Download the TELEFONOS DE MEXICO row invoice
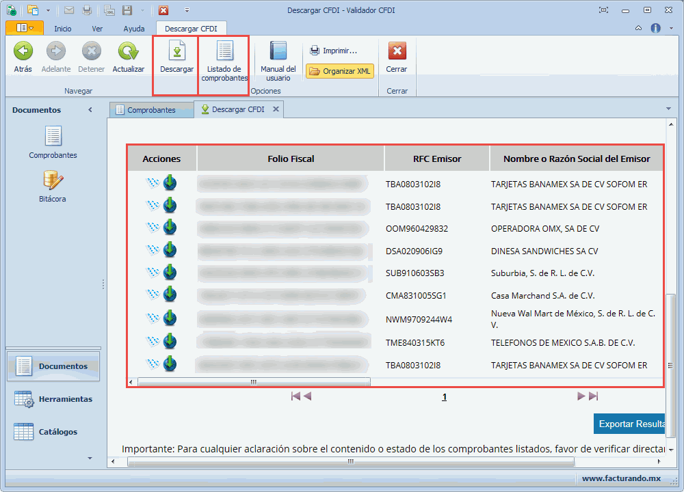 click(170, 342)
